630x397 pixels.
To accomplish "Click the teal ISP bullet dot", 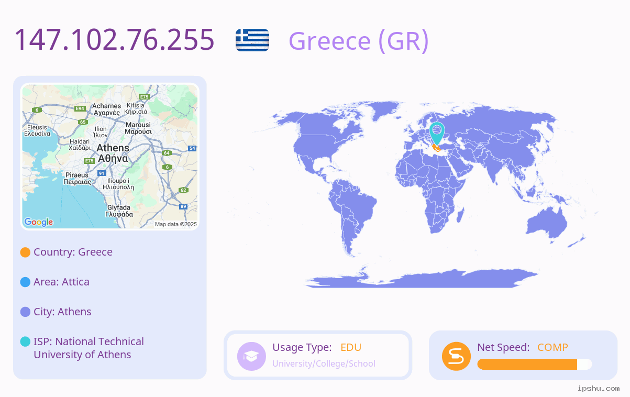I will [25, 342].
